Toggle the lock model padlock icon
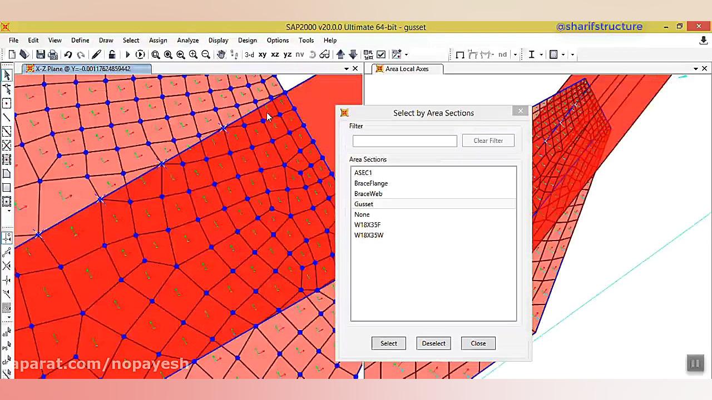 [x=112, y=54]
